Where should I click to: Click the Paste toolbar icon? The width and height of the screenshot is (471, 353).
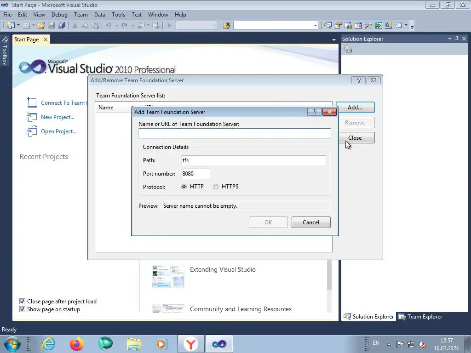pos(95,26)
